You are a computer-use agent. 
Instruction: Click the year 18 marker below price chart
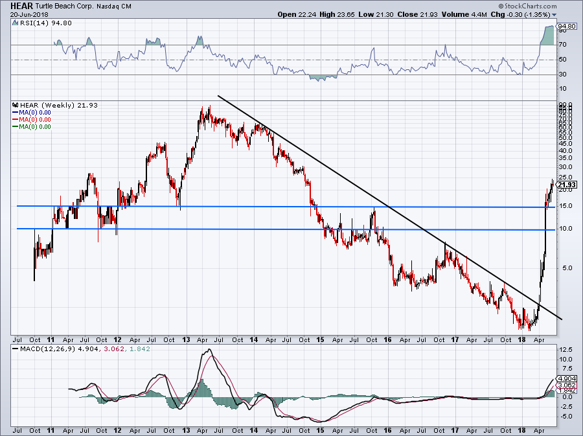[521, 339]
